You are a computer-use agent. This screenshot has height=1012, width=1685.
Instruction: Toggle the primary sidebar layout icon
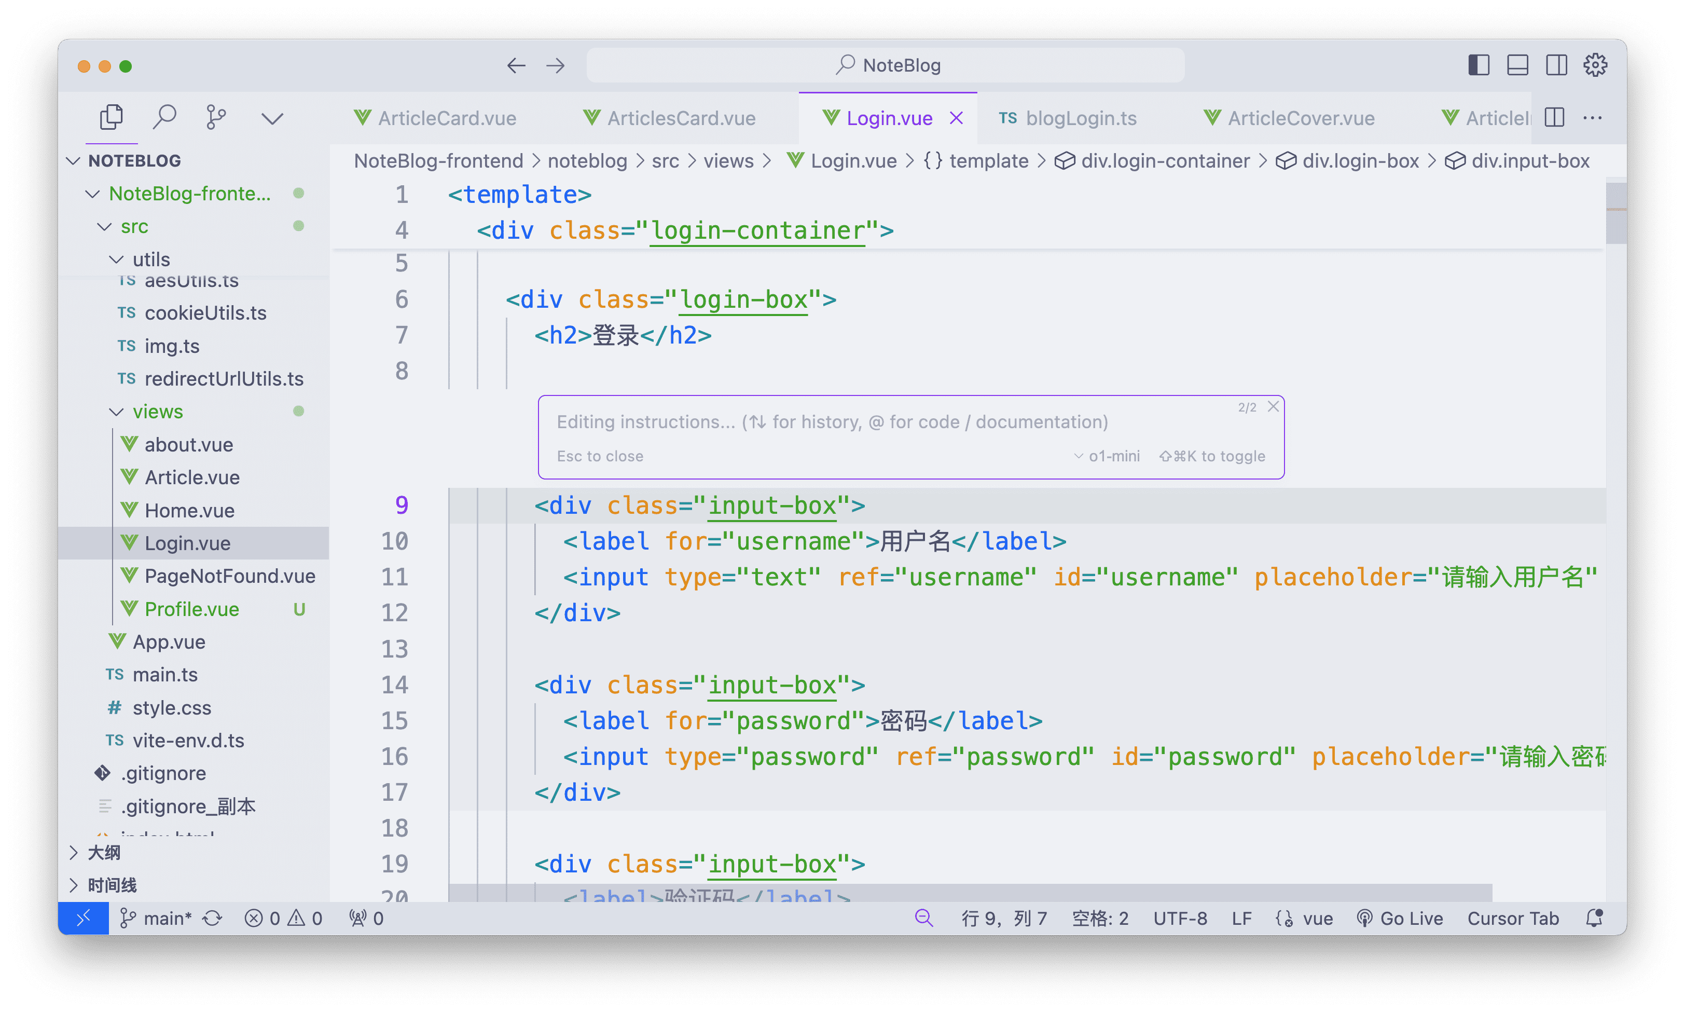[x=1479, y=65]
